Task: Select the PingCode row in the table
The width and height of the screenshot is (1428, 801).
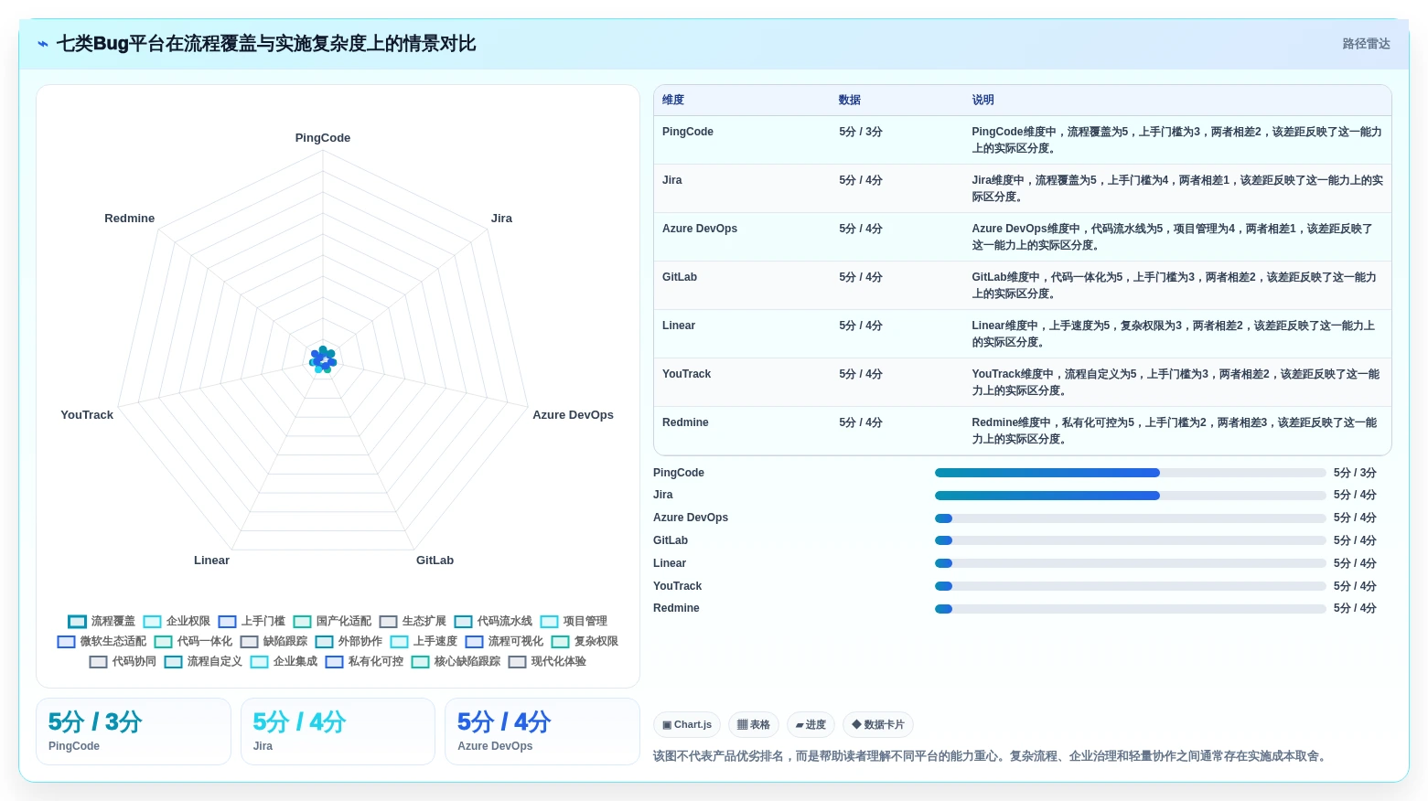Action: 1023,140
